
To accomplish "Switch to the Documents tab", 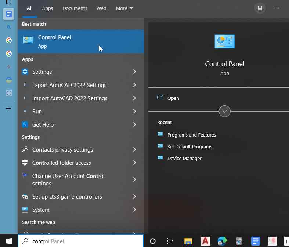I will [75, 8].
